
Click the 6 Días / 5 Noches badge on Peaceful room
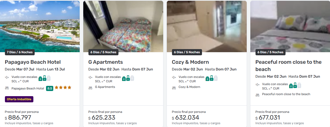tap(271, 52)
